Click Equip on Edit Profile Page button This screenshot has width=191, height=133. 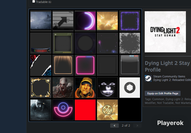[x=163, y=93]
